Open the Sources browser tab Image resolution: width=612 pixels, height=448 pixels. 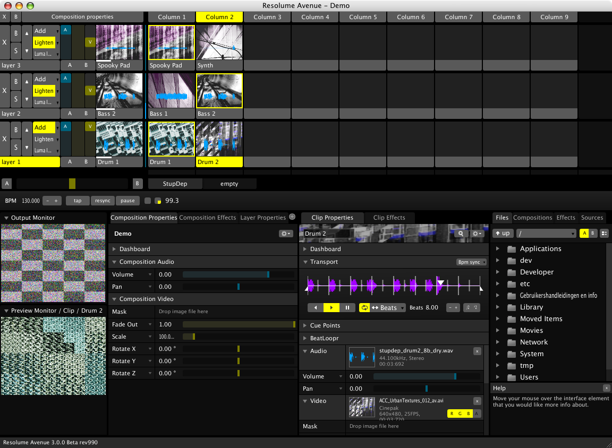pos(592,218)
